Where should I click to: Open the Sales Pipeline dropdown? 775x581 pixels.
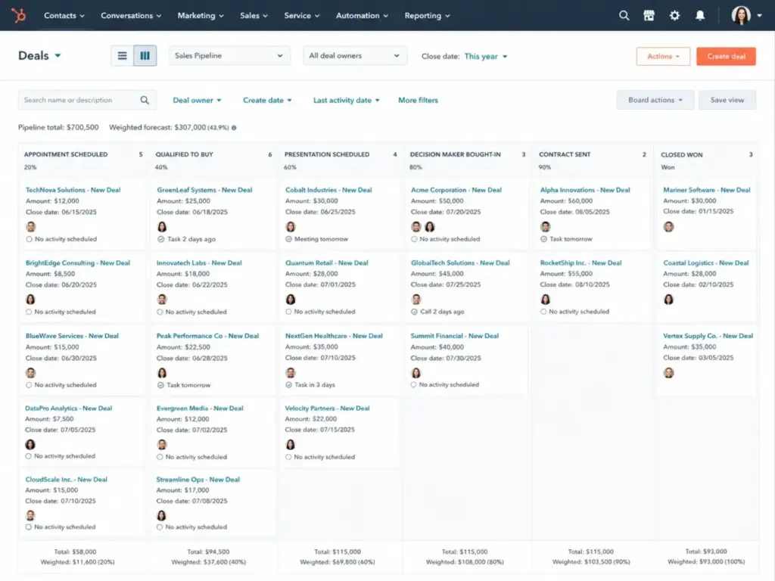point(229,56)
